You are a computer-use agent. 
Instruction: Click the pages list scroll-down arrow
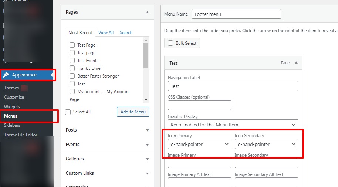[146, 99]
